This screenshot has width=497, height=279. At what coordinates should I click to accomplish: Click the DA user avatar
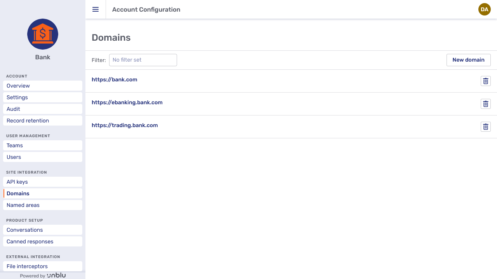(484, 9)
